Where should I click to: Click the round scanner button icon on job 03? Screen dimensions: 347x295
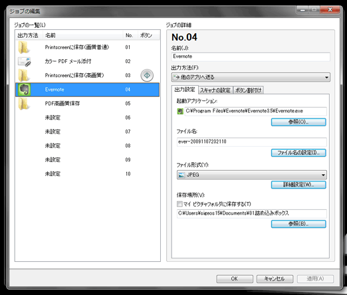pos(147,76)
